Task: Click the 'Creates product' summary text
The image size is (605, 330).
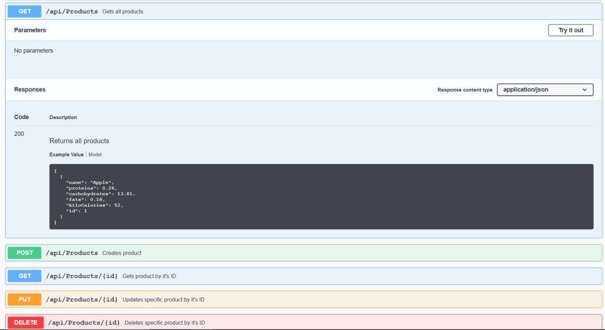Action: (x=122, y=253)
